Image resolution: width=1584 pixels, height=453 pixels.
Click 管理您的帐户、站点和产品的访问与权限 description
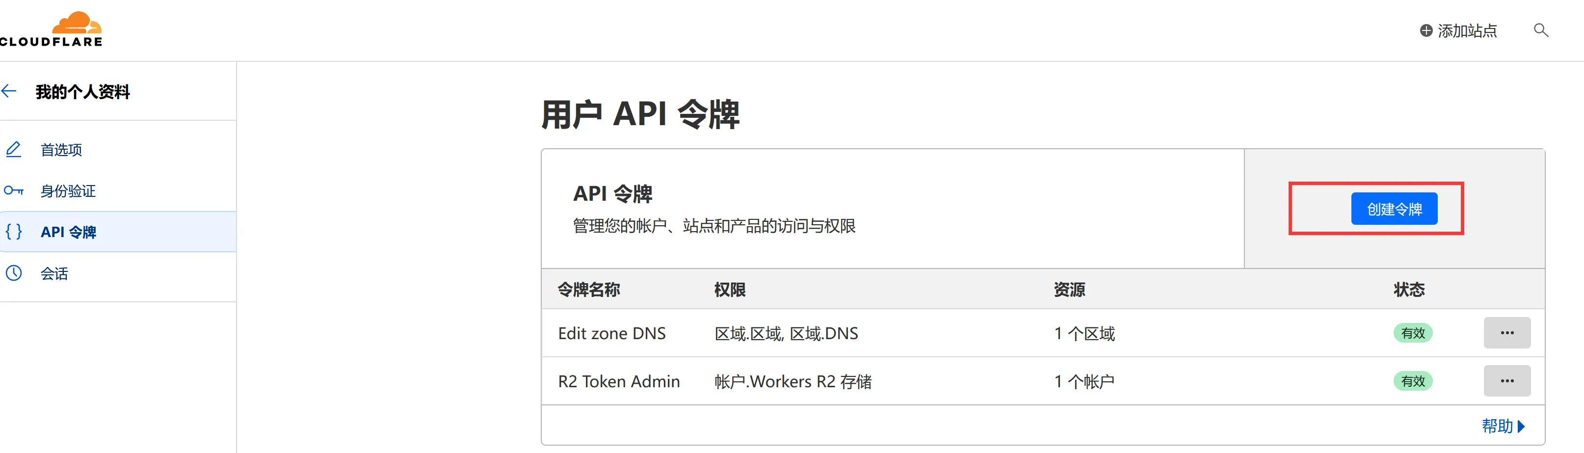pos(714,226)
